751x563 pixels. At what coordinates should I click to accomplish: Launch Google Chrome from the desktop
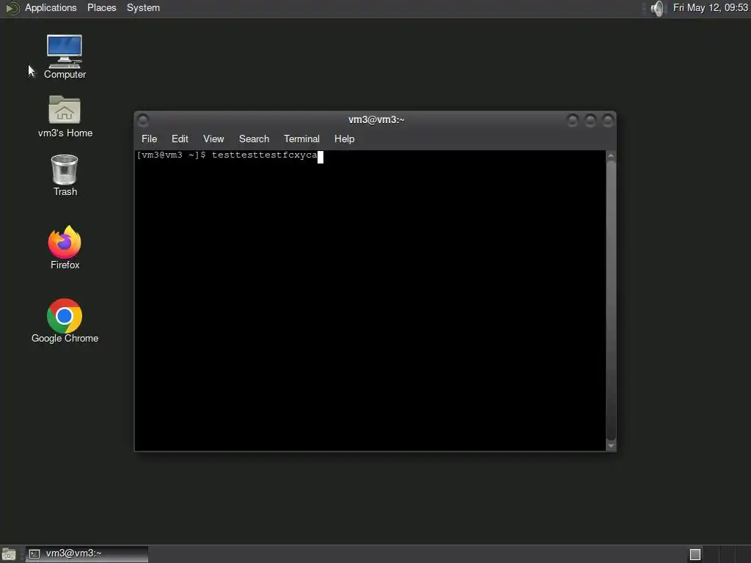tap(65, 321)
